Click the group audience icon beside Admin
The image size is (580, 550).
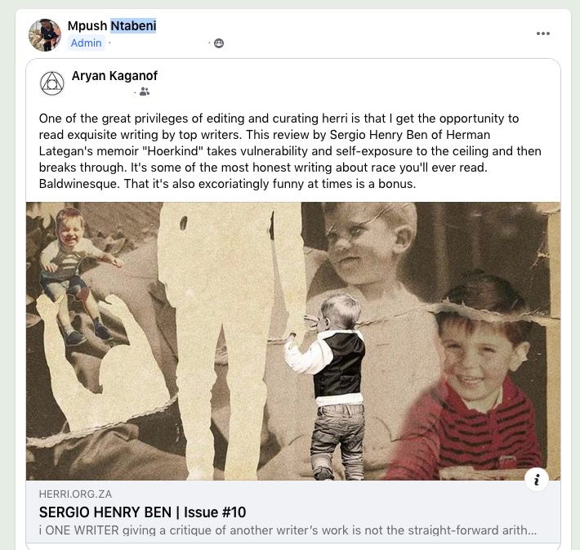pyautogui.click(x=219, y=43)
